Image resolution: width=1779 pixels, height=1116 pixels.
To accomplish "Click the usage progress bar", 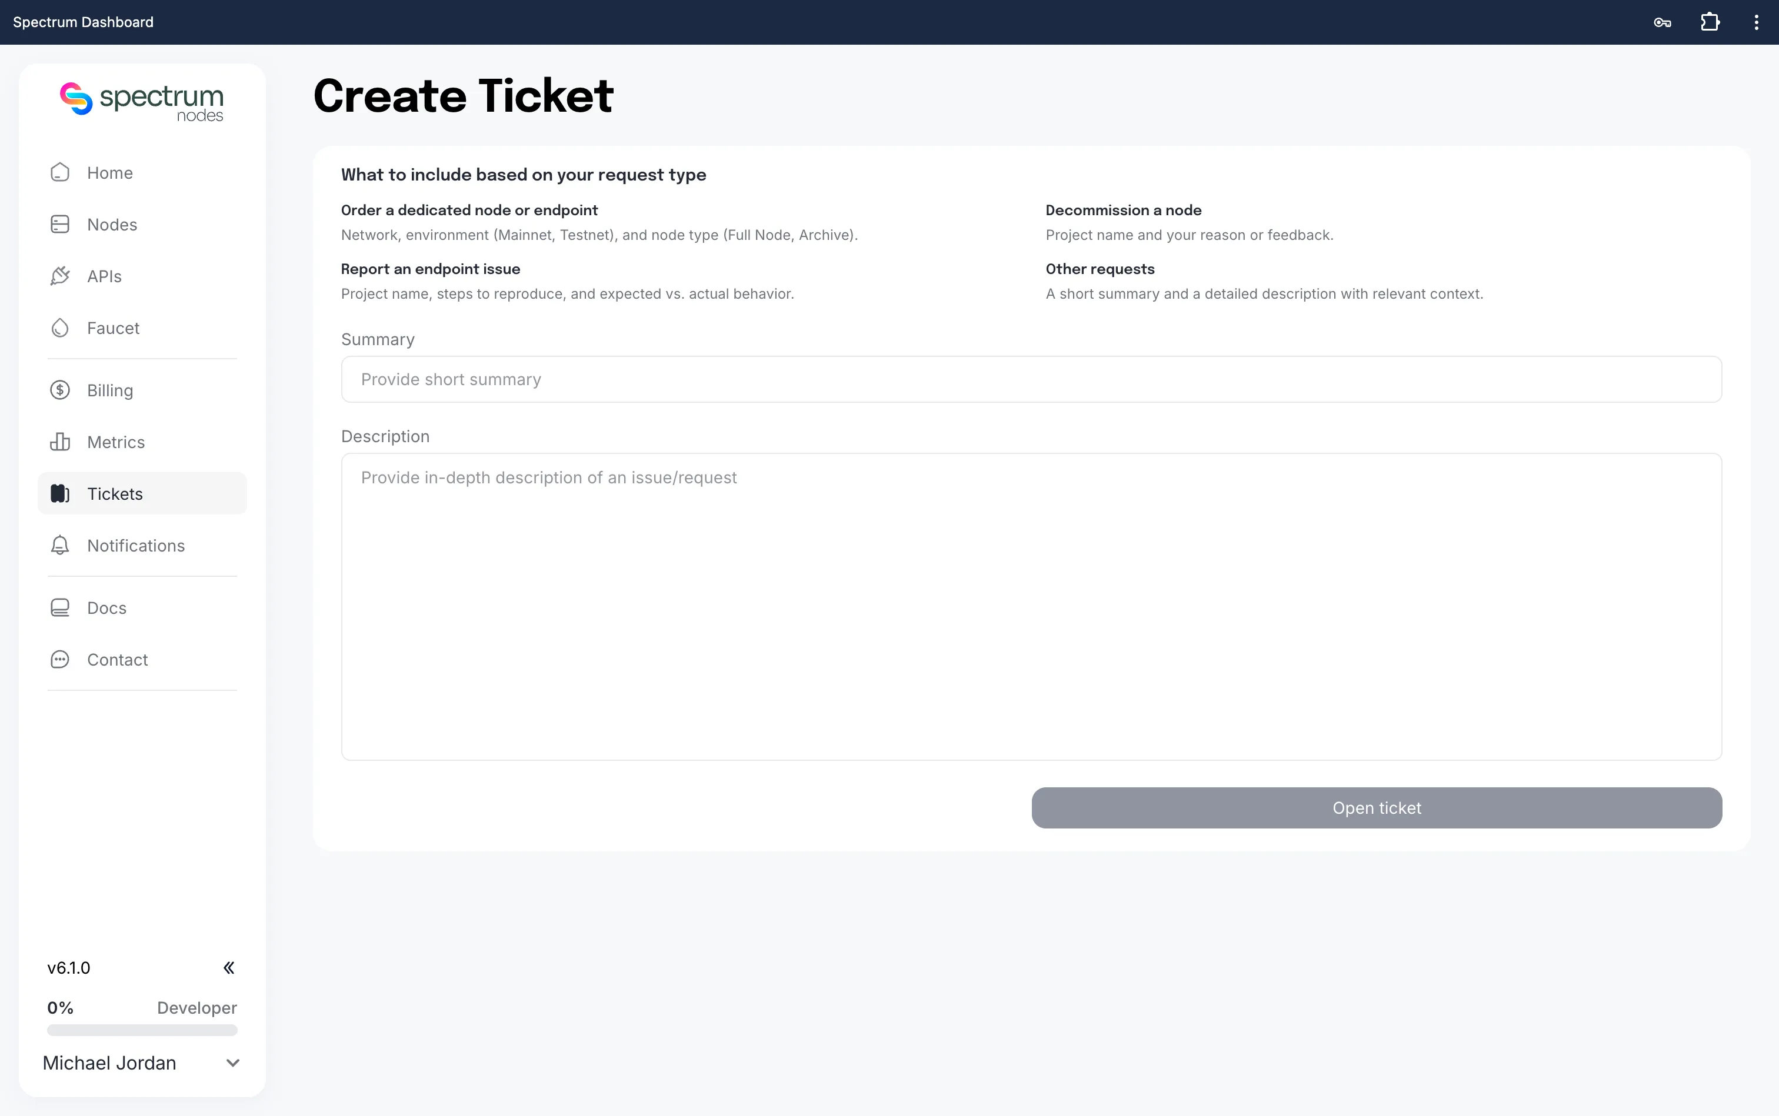I will (142, 1030).
